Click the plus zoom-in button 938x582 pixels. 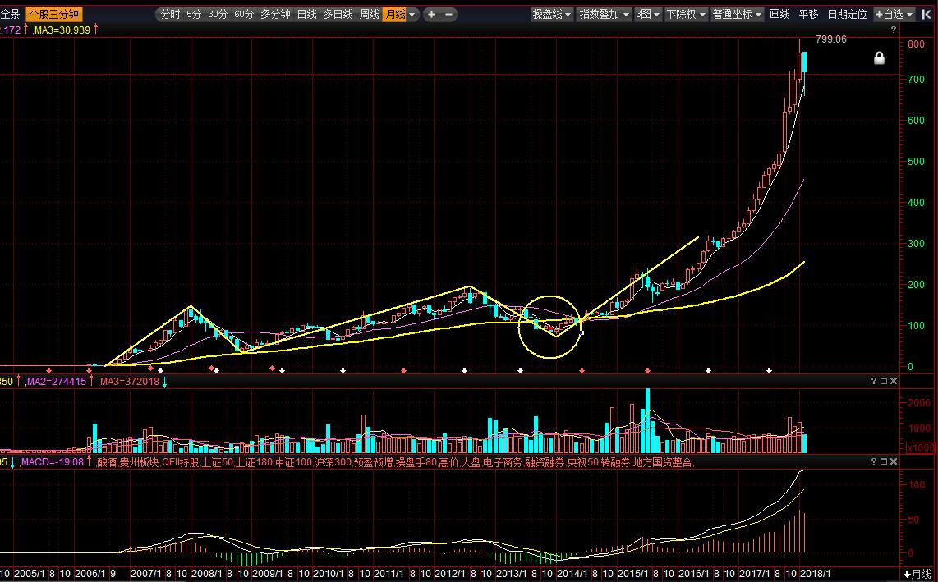point(431,14)
